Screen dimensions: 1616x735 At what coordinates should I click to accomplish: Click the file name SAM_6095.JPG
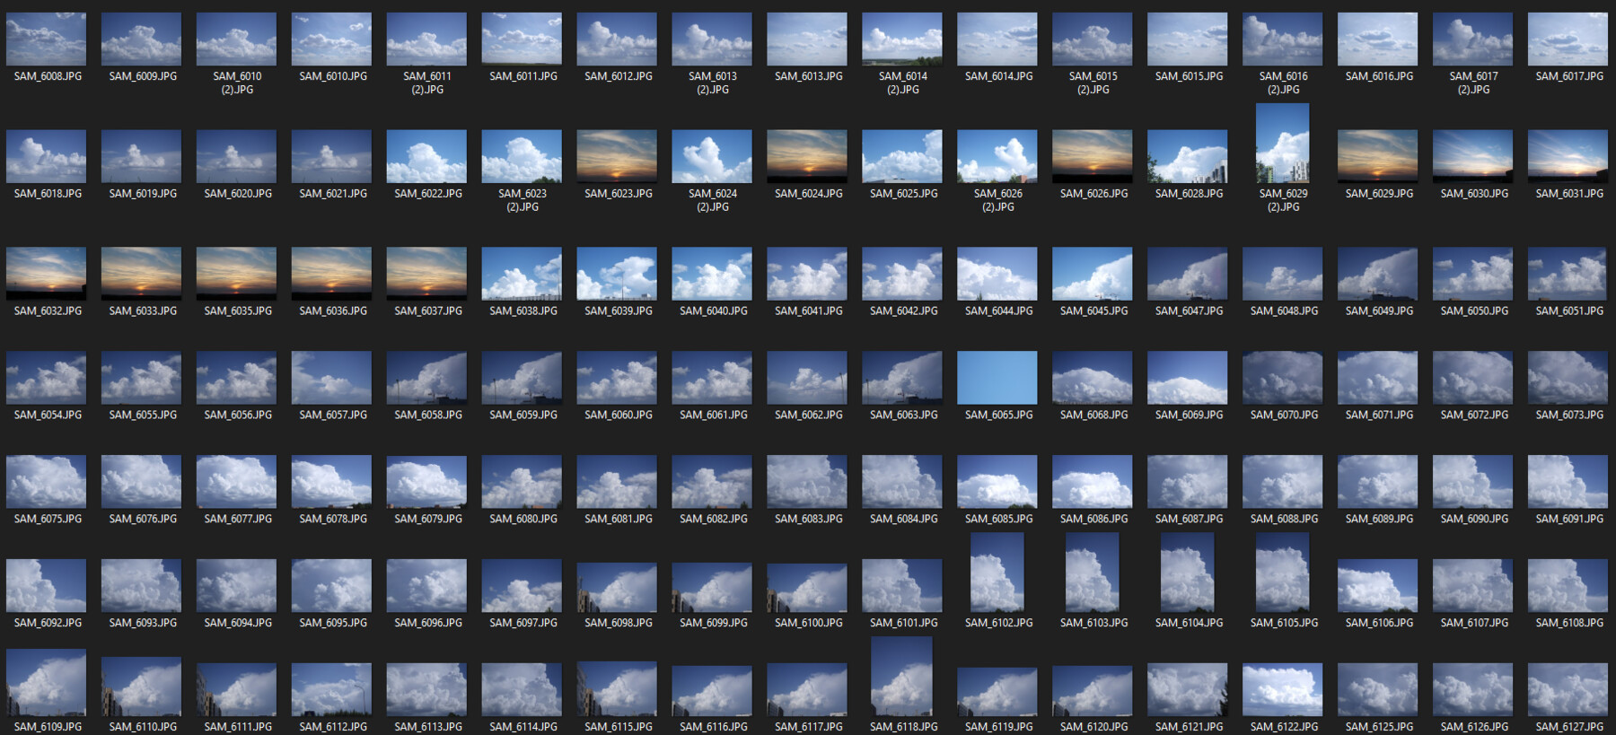click(x=333, y=624)
